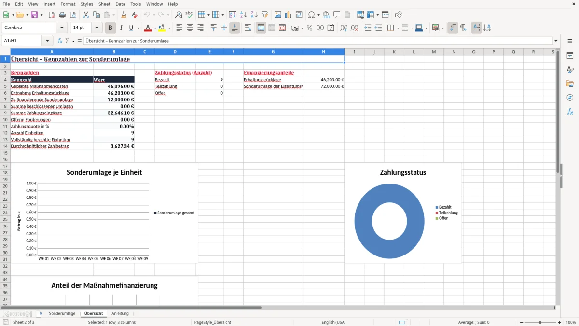This screenshot has width=579, height=326.
Task: Switch to Sonderumlage sheet tab
Action: coord(62,313)
